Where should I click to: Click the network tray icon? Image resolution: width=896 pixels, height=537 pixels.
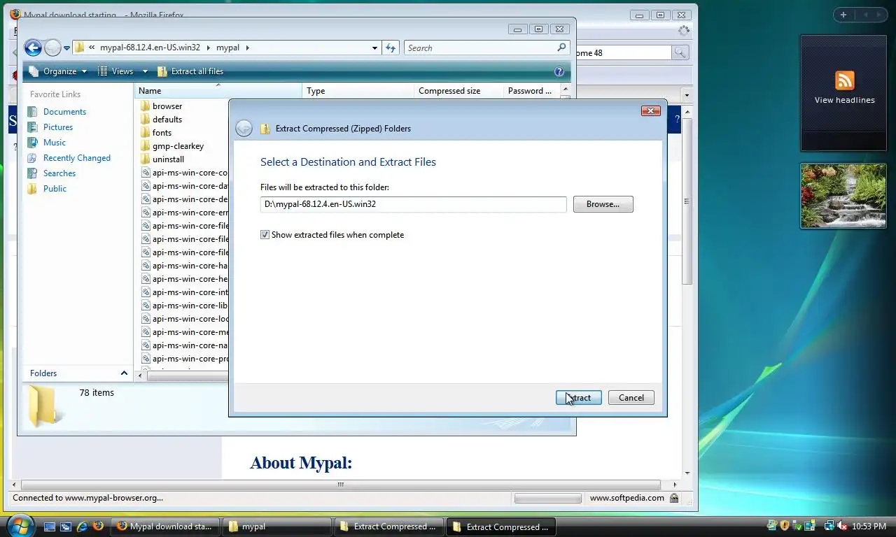829,526
